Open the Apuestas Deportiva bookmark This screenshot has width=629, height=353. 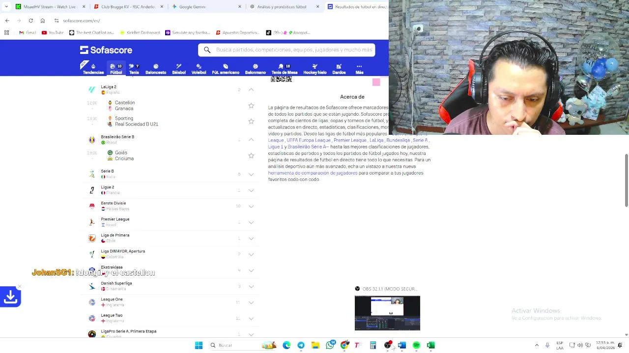coord(237,33)
